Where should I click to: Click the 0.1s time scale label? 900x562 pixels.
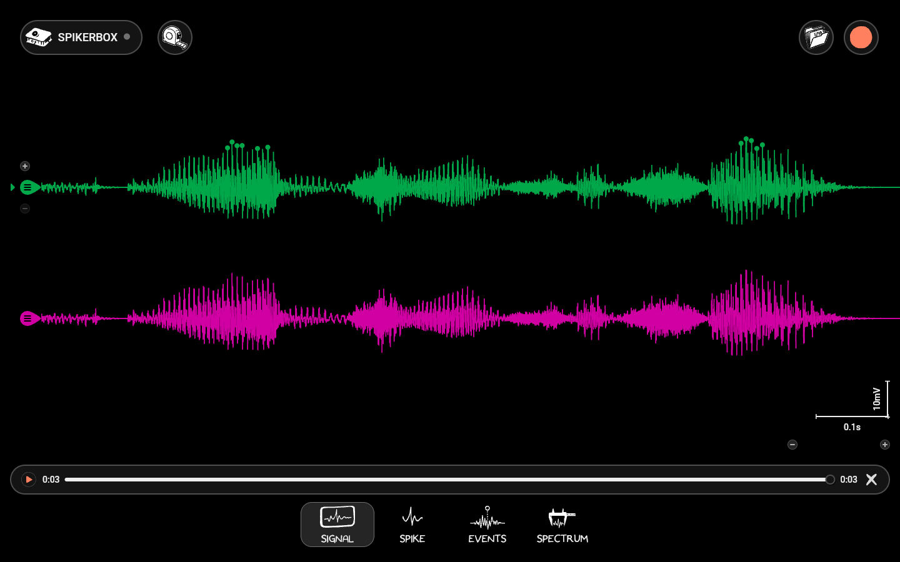852,427
